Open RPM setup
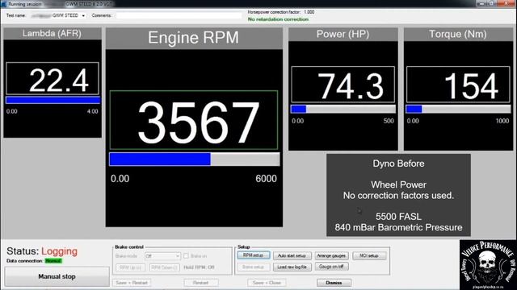Image resolution: width=517 pixels, height=290 pixels. (253, 255)
